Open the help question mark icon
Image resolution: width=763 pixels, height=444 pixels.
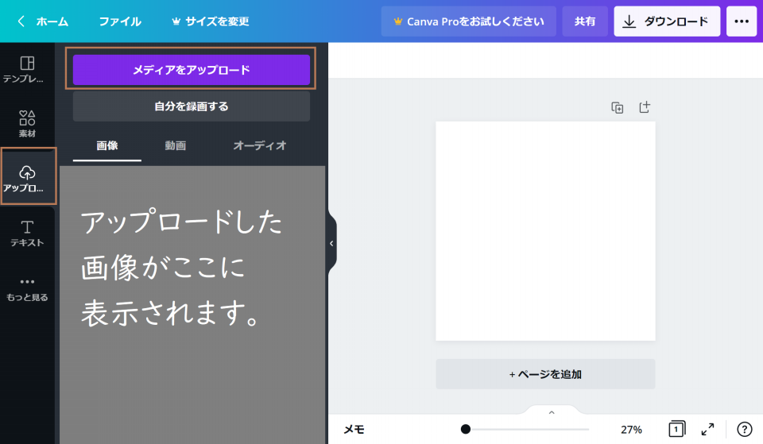point(744,429)
